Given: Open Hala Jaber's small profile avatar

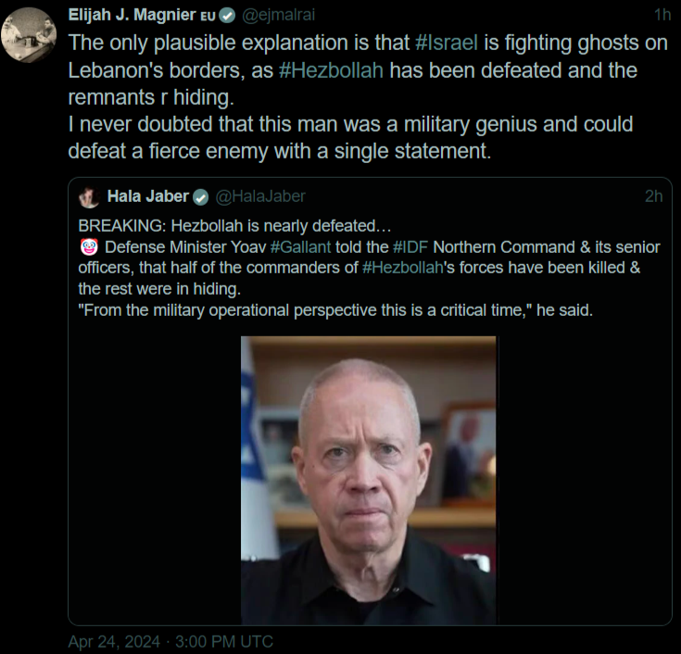Looking at the screenshot, I should [x=89, y=197].
